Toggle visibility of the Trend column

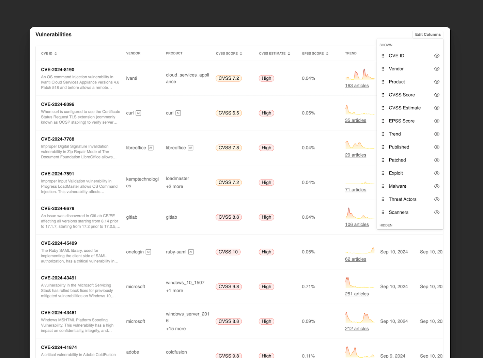[437, 134]
